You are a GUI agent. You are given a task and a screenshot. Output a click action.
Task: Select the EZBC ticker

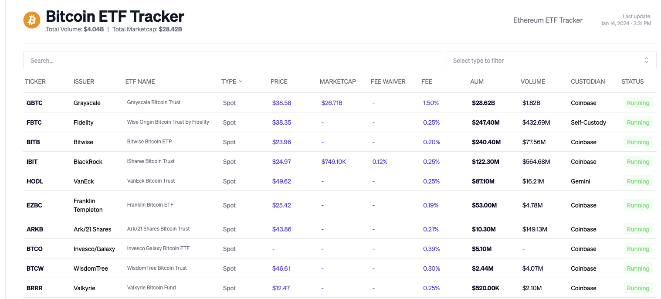click(34, 205)
